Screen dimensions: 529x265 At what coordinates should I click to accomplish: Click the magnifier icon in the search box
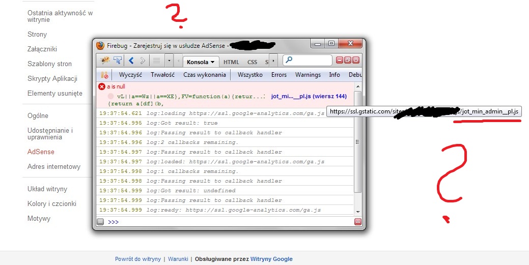(289, 60)
